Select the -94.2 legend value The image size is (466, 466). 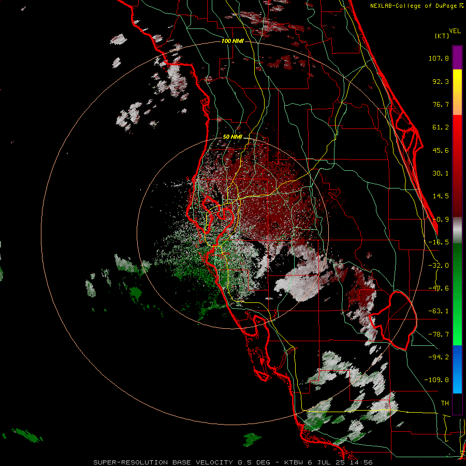click(x=439, y=357)
